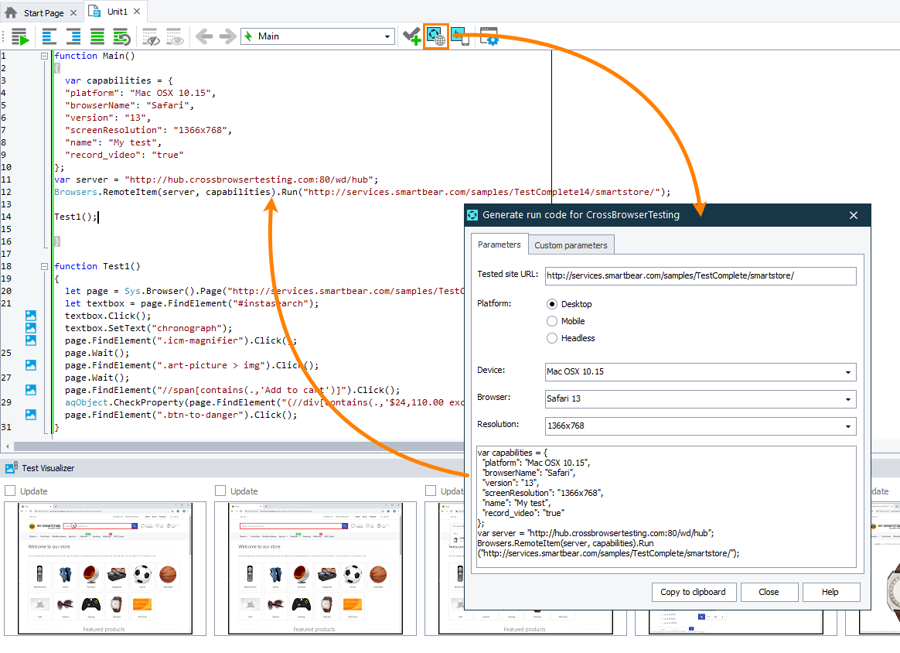Screen dimensions: 900x653
Task: Collapse the Main function code block
Action: point(44,56)
